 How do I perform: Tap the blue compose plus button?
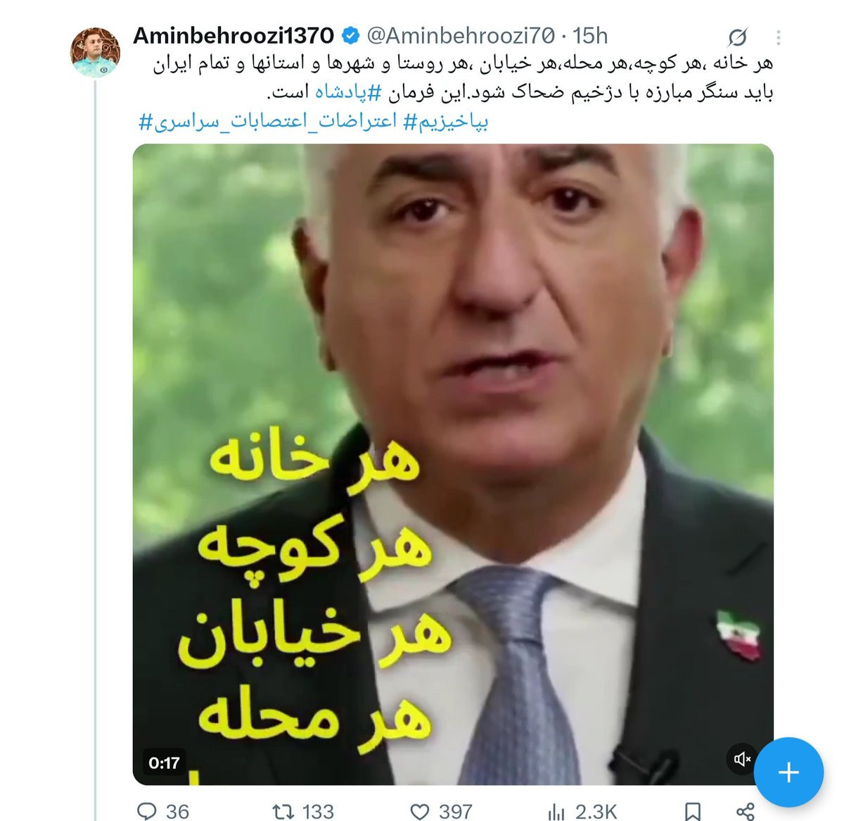788,772
